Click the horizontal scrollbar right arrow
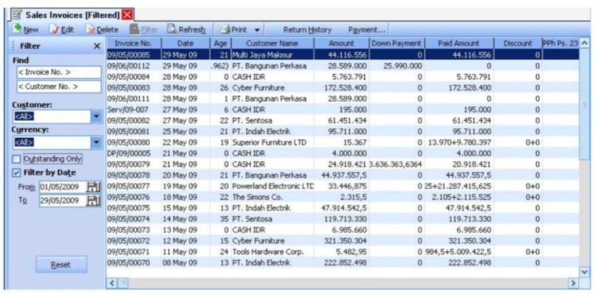Screen dimensions: 596x295 (573, 282)
